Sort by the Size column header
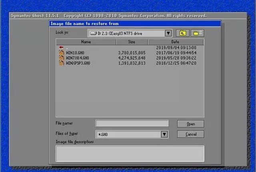 [x=132, y=42]
